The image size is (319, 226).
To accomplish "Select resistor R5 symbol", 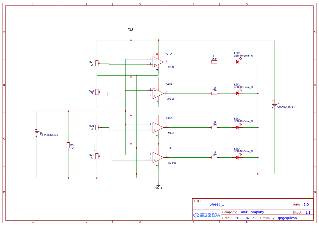I will pyautogui.click(x=68, y=145).
